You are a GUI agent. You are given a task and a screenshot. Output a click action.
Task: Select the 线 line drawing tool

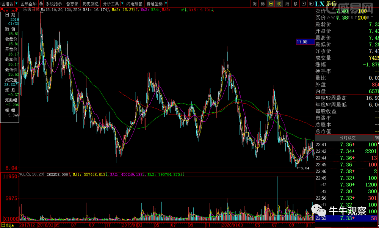tap(287, 4)
